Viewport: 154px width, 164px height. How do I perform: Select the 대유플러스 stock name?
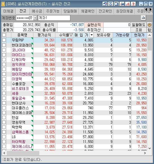point(20,108)
